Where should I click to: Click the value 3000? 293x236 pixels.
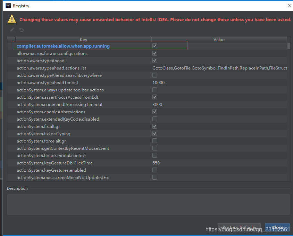[157, 104]
